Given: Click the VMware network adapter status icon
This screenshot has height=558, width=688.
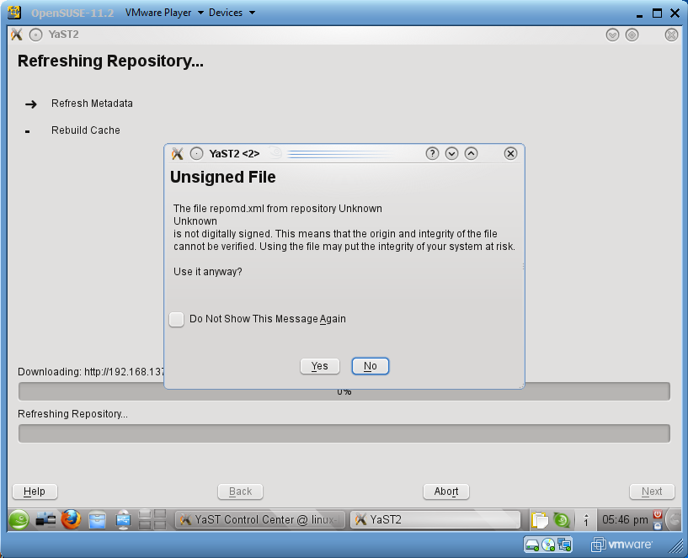Looking at the screenshot, I should tap(564, 545).
